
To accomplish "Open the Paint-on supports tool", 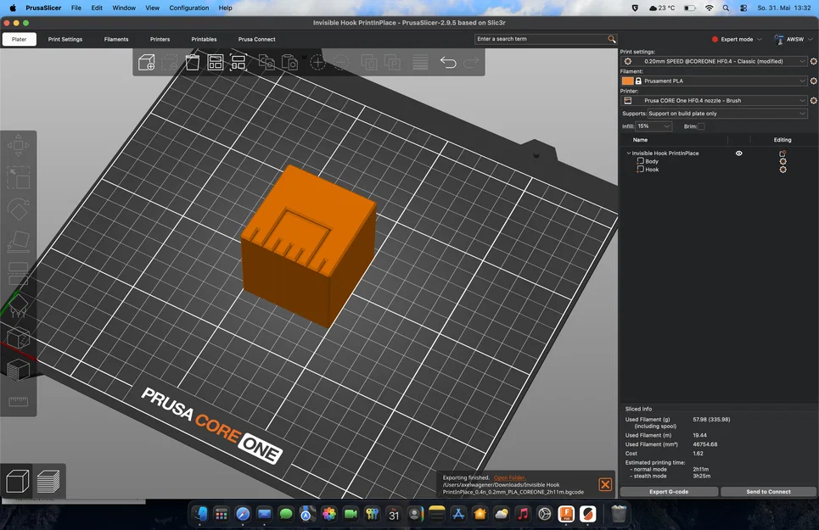I will (19, 305).
